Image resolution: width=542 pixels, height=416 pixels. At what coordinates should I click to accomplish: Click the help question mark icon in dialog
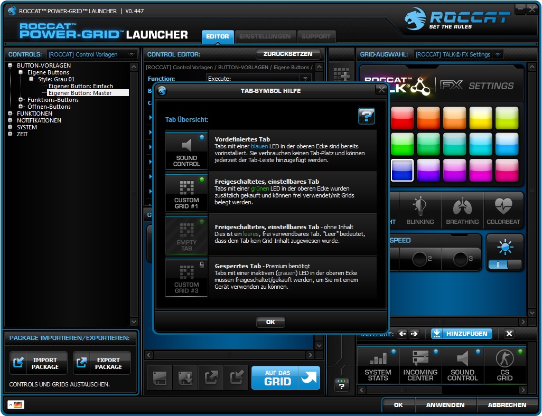click(x=367, y=116)
